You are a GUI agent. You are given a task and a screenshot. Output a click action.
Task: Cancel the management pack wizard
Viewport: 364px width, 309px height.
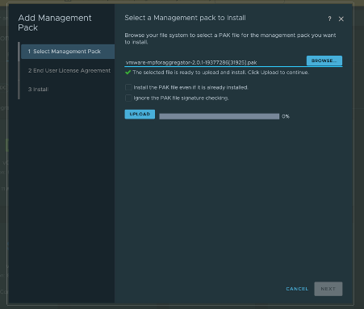297,289
